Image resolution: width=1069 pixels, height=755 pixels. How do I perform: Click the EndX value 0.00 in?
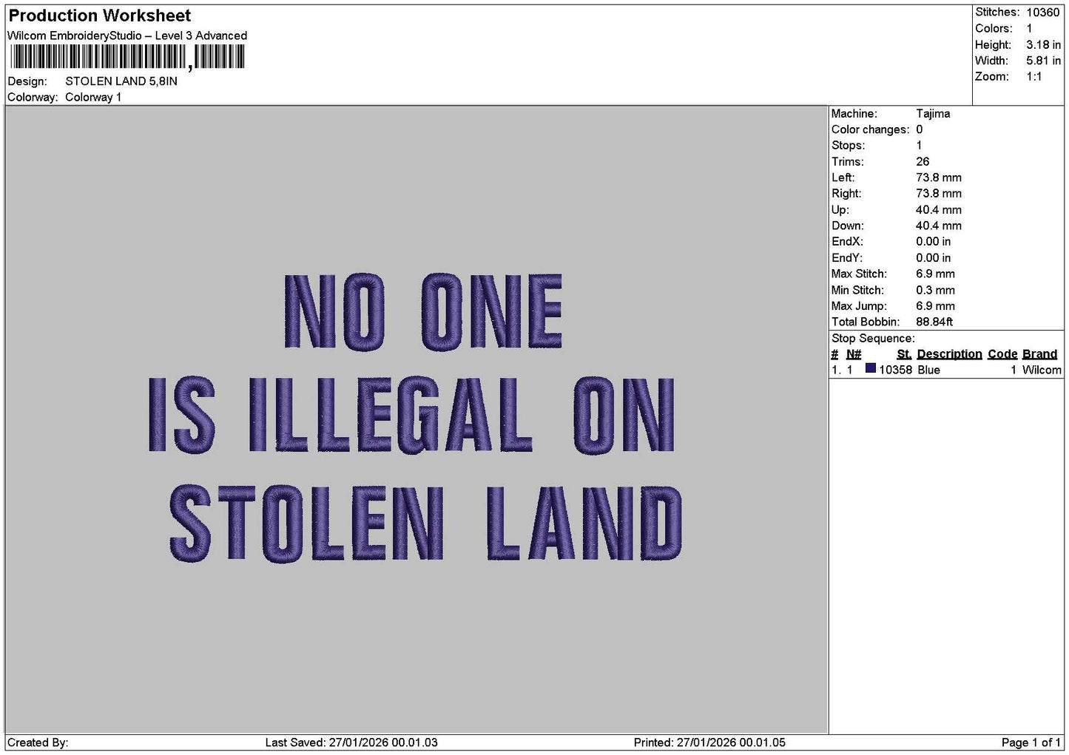point(934,242)
